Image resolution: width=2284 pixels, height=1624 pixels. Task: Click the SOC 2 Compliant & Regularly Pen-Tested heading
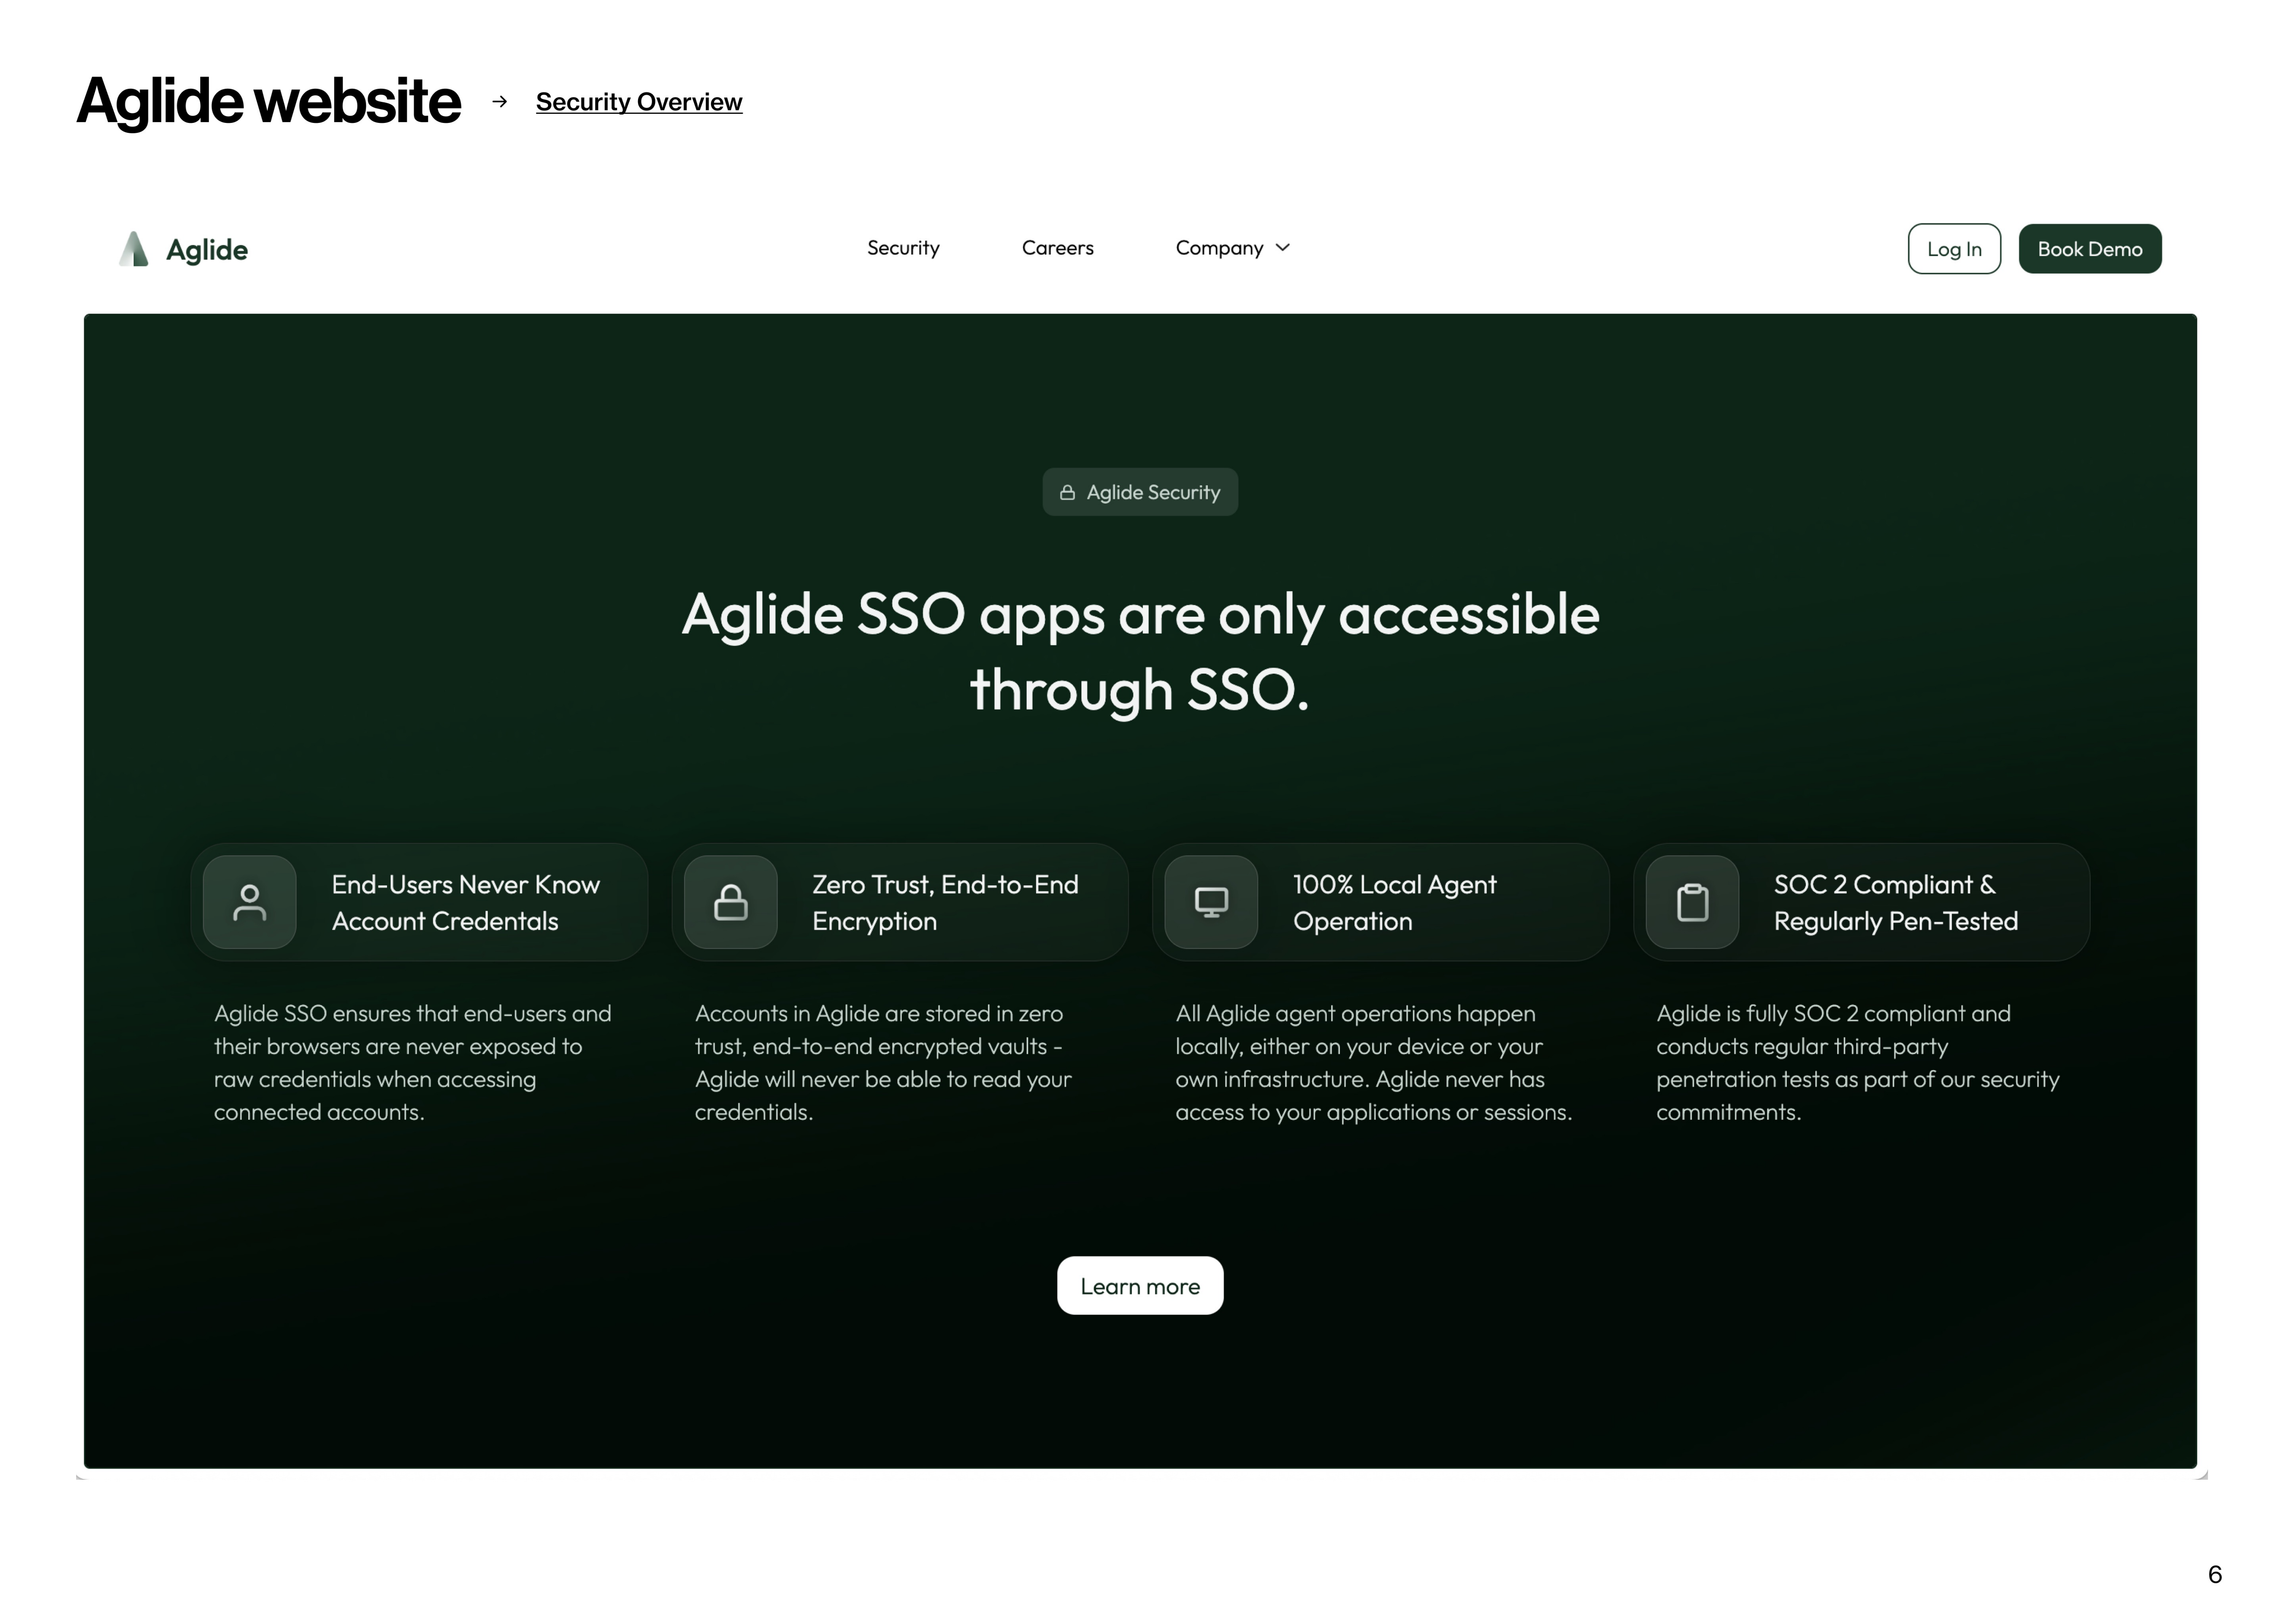1895,902
